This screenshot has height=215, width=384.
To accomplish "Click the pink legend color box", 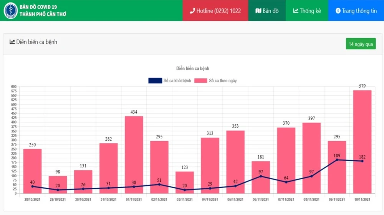I will click(x=200, y=81).
